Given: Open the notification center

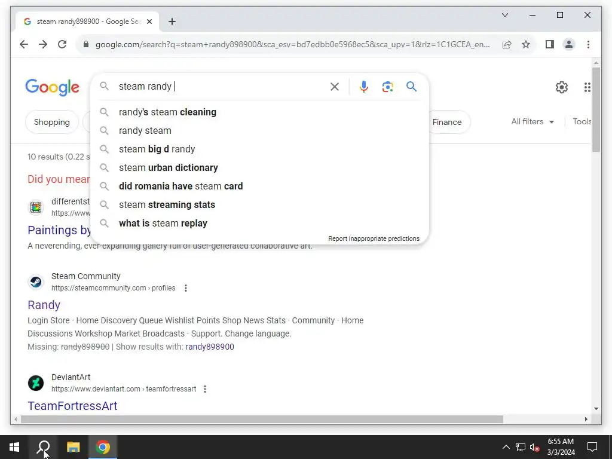Looking at the screenshot, I should (x=592, y=447).
